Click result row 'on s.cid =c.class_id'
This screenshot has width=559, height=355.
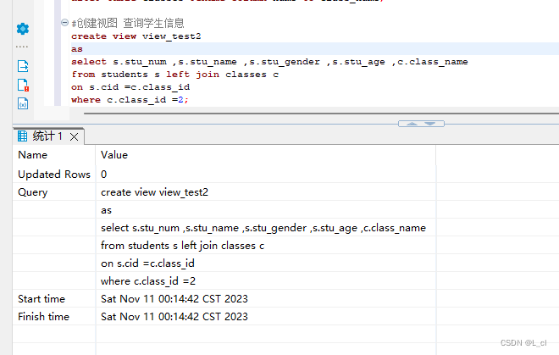pos(266,263)
